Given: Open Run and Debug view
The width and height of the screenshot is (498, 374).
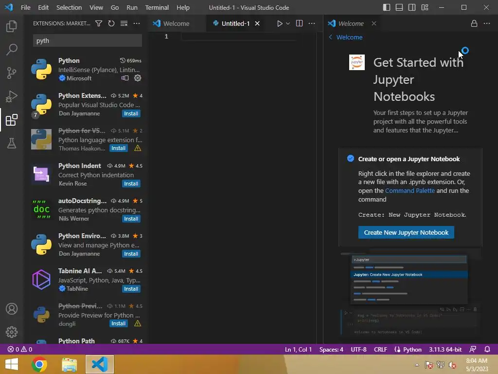Looking at the screenshot, I should (x=12, y=96).
